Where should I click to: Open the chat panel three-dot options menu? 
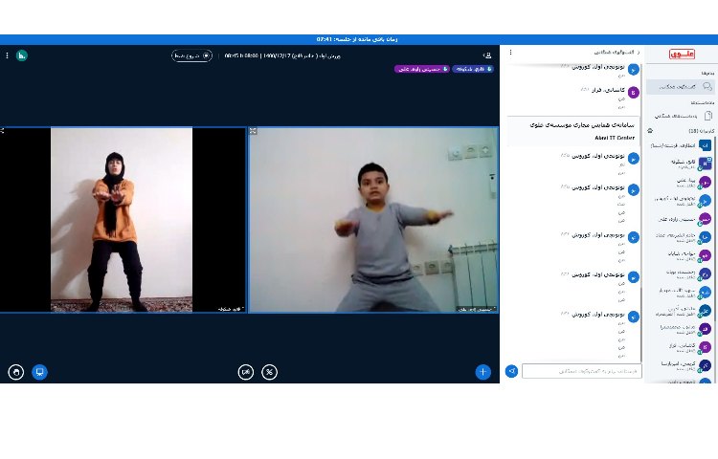[510, 53]
